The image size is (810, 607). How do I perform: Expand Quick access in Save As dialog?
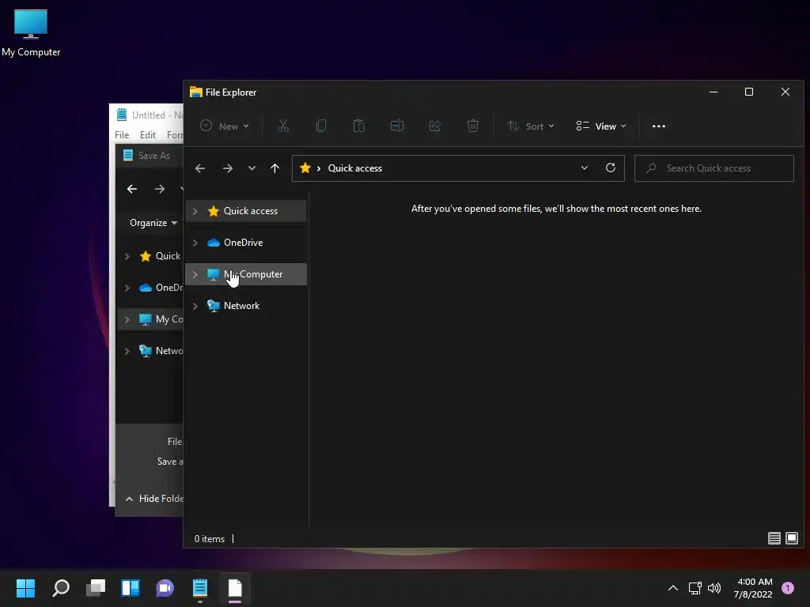point(127,256)
